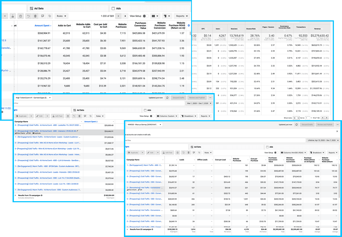This screenshot has width=342, height=237.
Task: Click the flask A/B test icon in top panel
Action: (12, 16)
